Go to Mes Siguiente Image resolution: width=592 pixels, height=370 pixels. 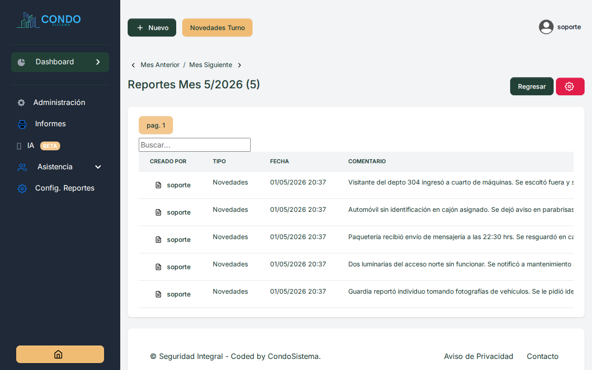[210, 65]
